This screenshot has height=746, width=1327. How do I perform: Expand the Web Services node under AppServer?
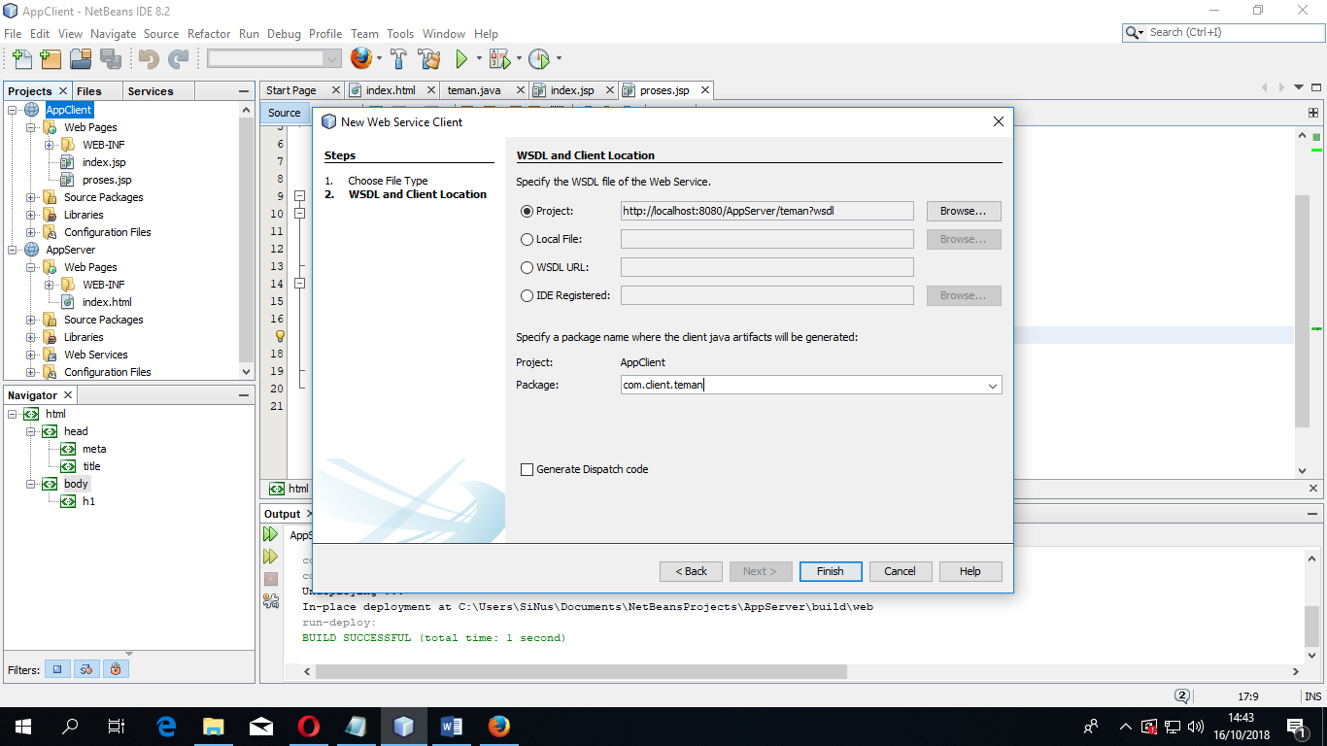click(29, 355)
